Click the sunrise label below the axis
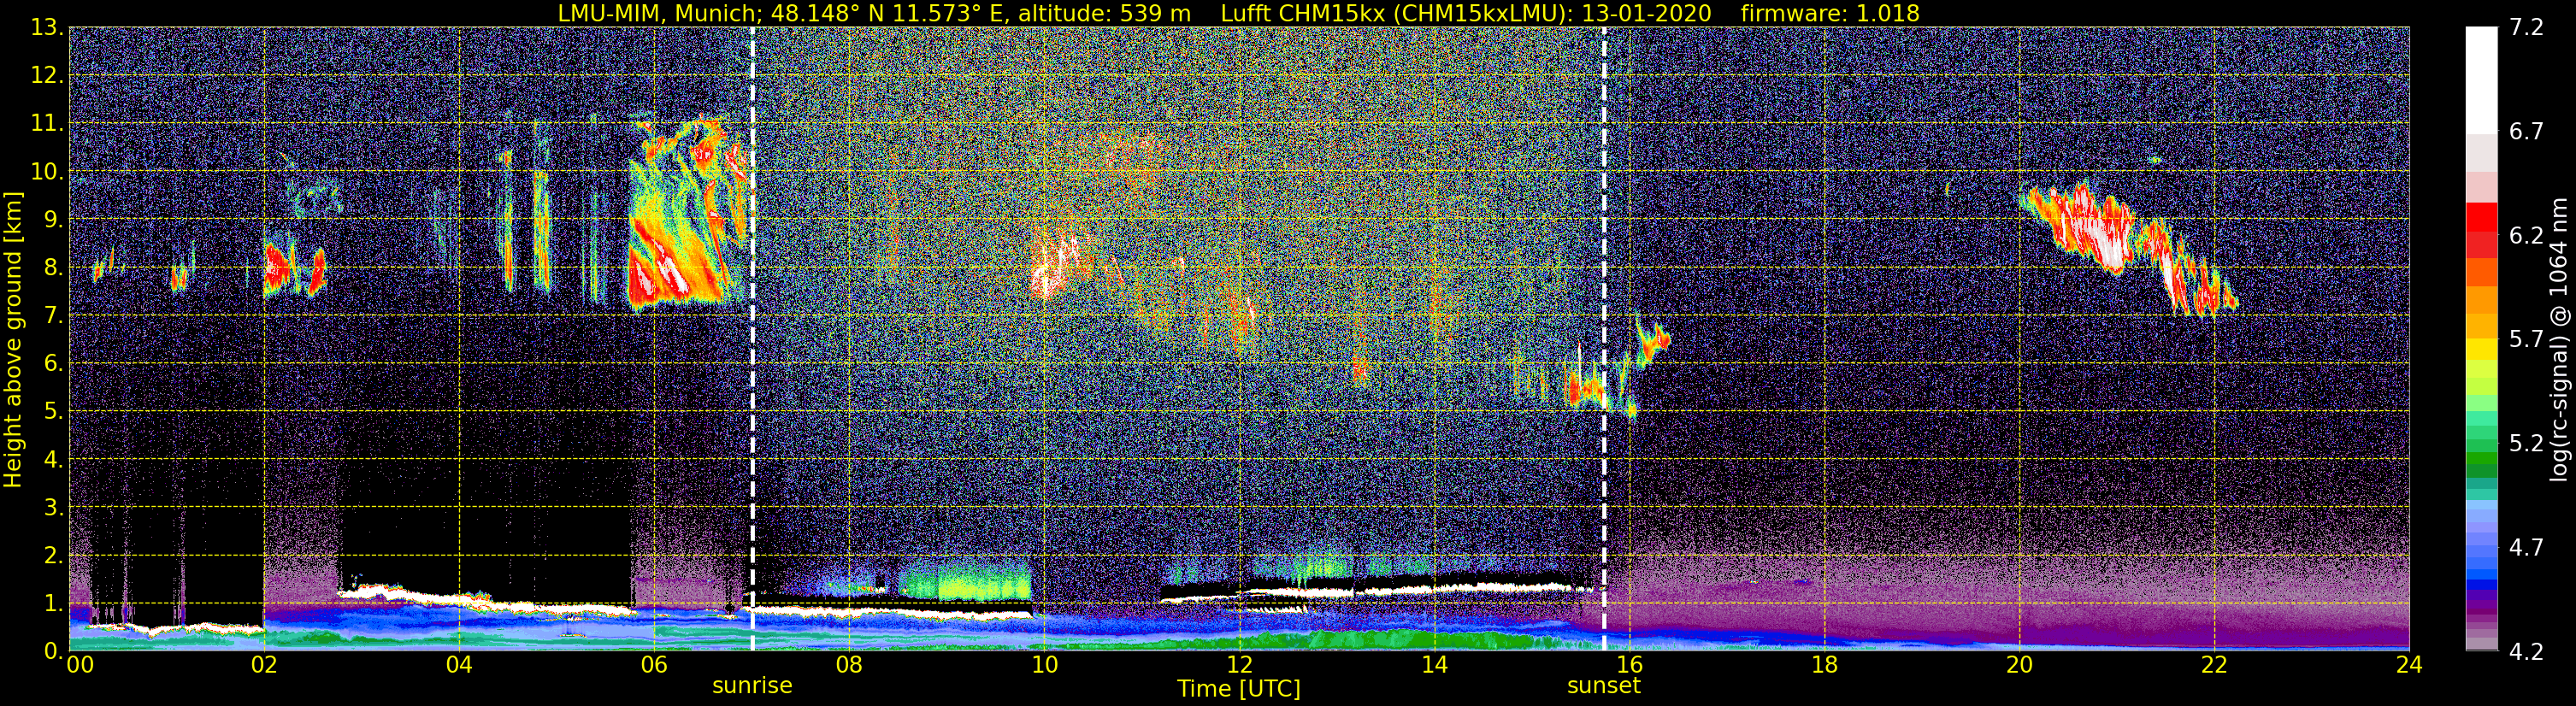 [752, 686]
